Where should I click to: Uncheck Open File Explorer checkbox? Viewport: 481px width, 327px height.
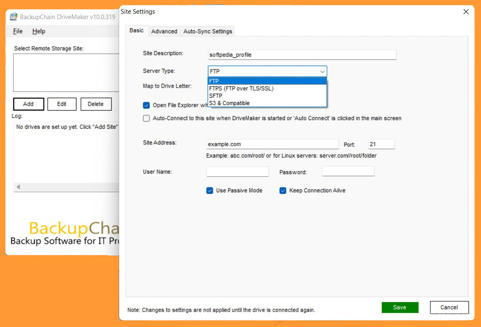click(146, 105)
